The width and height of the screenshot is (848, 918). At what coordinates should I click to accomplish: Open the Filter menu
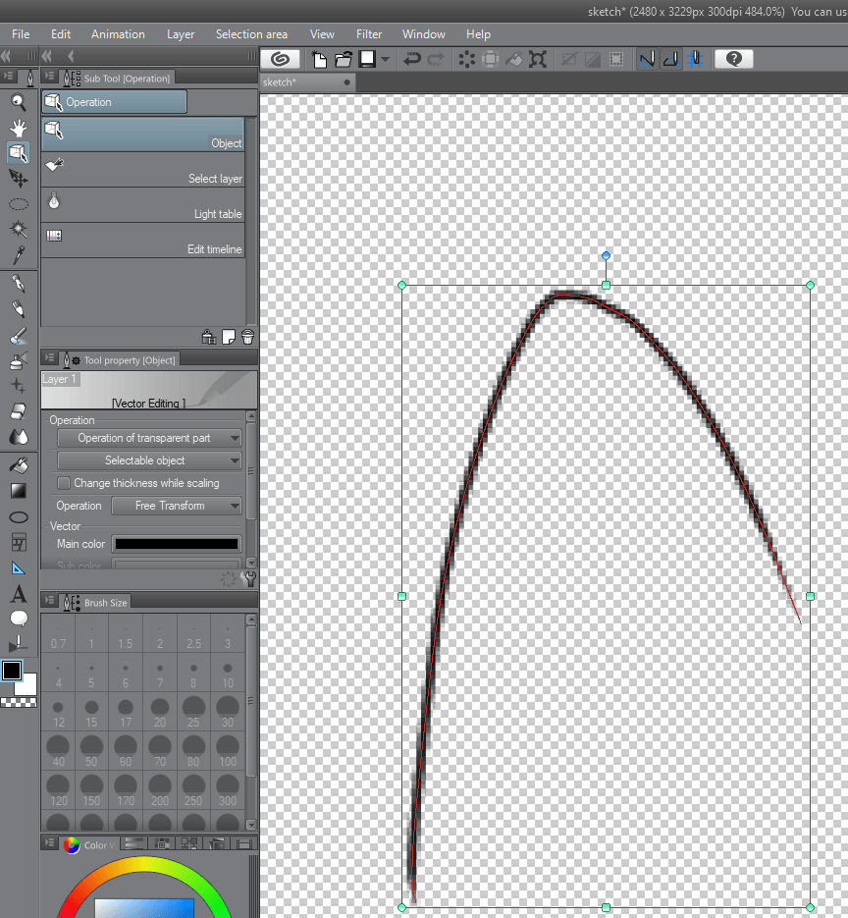(x=369, y=34)
